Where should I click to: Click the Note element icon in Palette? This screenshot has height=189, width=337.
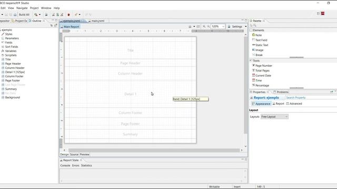point(254,35)
